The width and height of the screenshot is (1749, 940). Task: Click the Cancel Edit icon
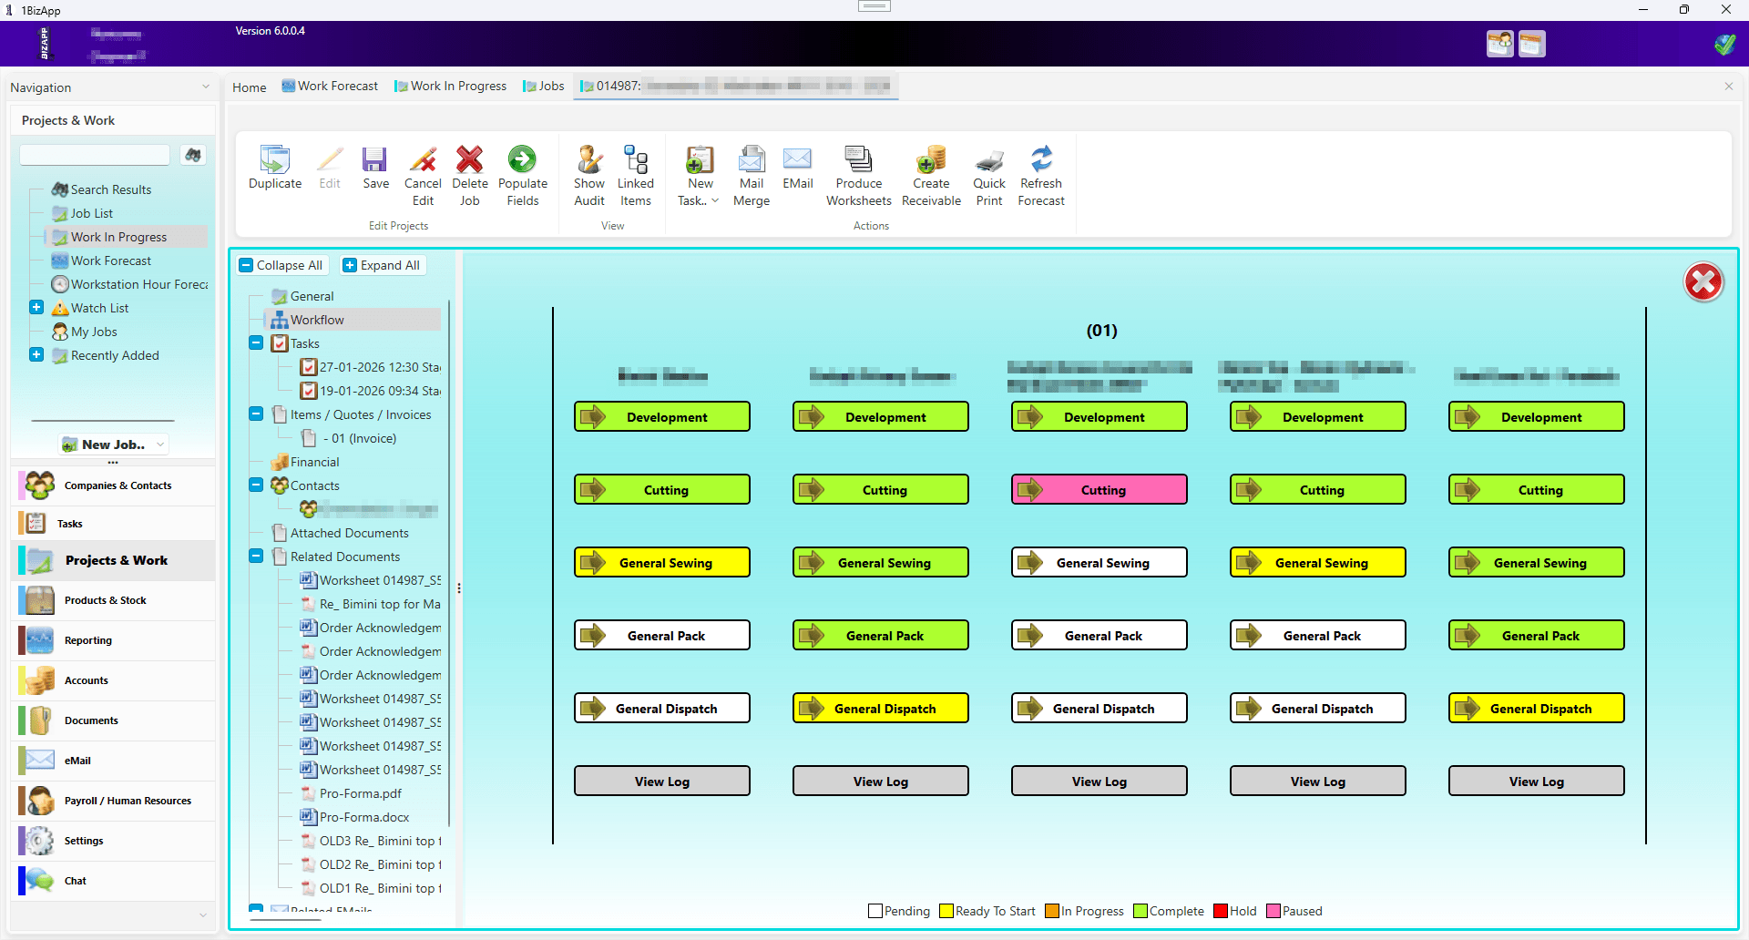click(x=423, y=160)
